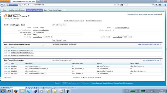Click New Bank Format Mapping Record Type

click(x=64, y=44)
